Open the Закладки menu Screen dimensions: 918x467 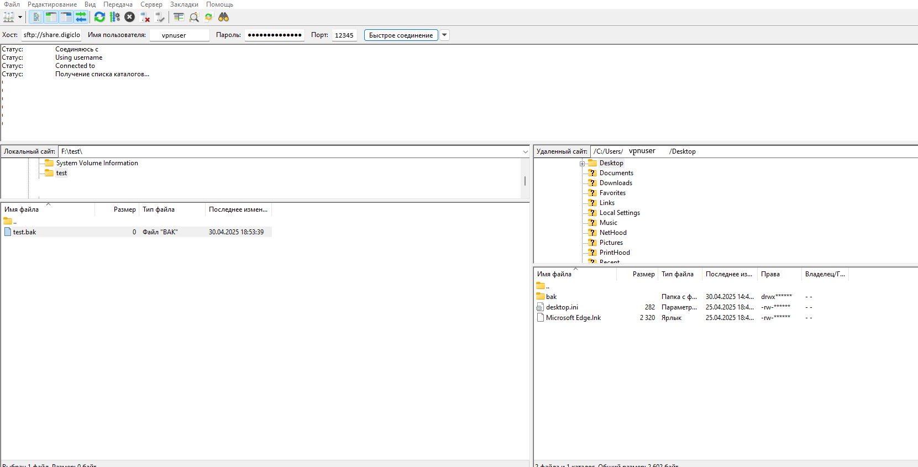point(184,4)
